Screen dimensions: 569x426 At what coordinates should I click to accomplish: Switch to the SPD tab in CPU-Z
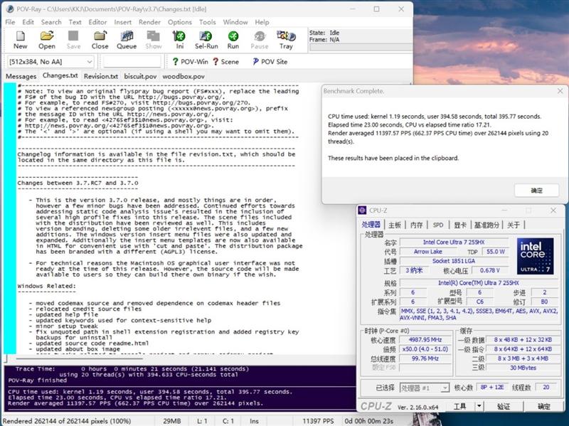pos(437,225)
